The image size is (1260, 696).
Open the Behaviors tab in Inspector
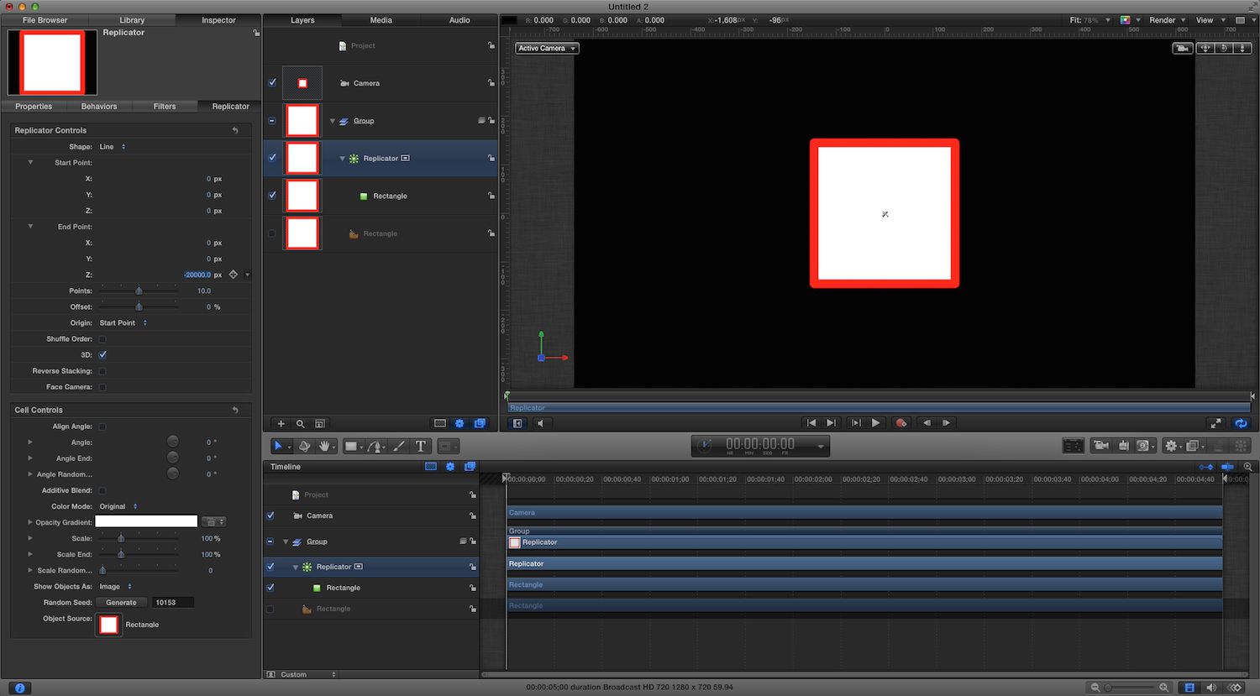pyautogui.click(x=99, y=107)
